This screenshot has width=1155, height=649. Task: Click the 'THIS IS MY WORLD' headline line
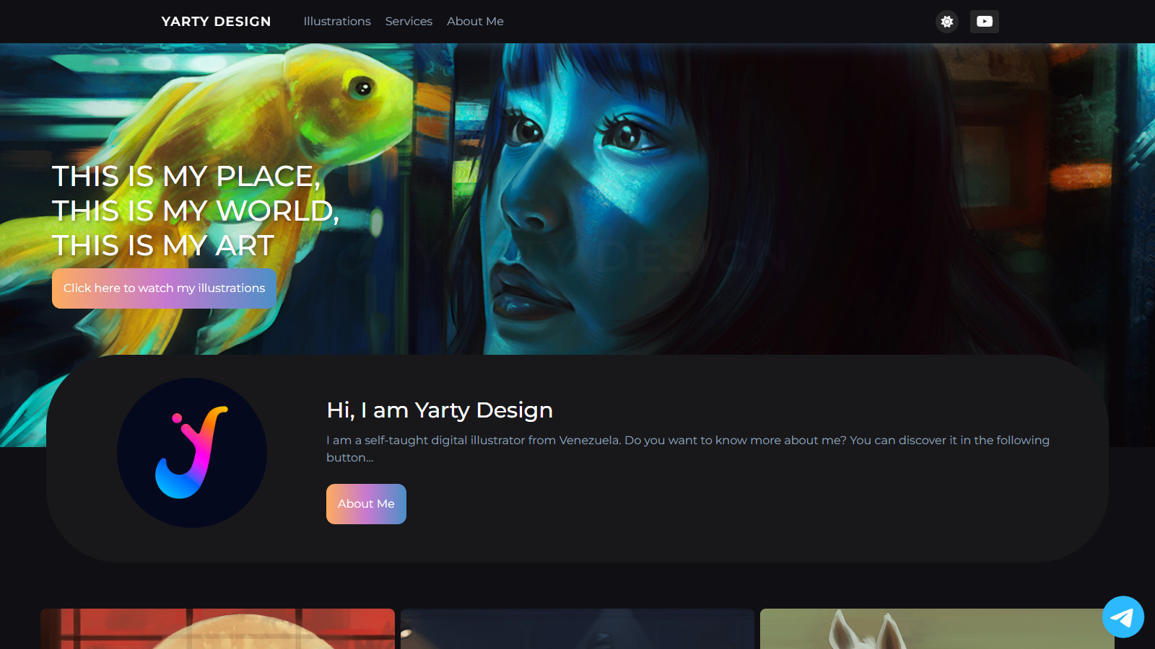pyautogui.click(x=195, y=211)
